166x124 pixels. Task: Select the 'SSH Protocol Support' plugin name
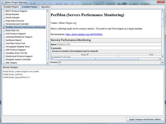(x=16, y=34)
